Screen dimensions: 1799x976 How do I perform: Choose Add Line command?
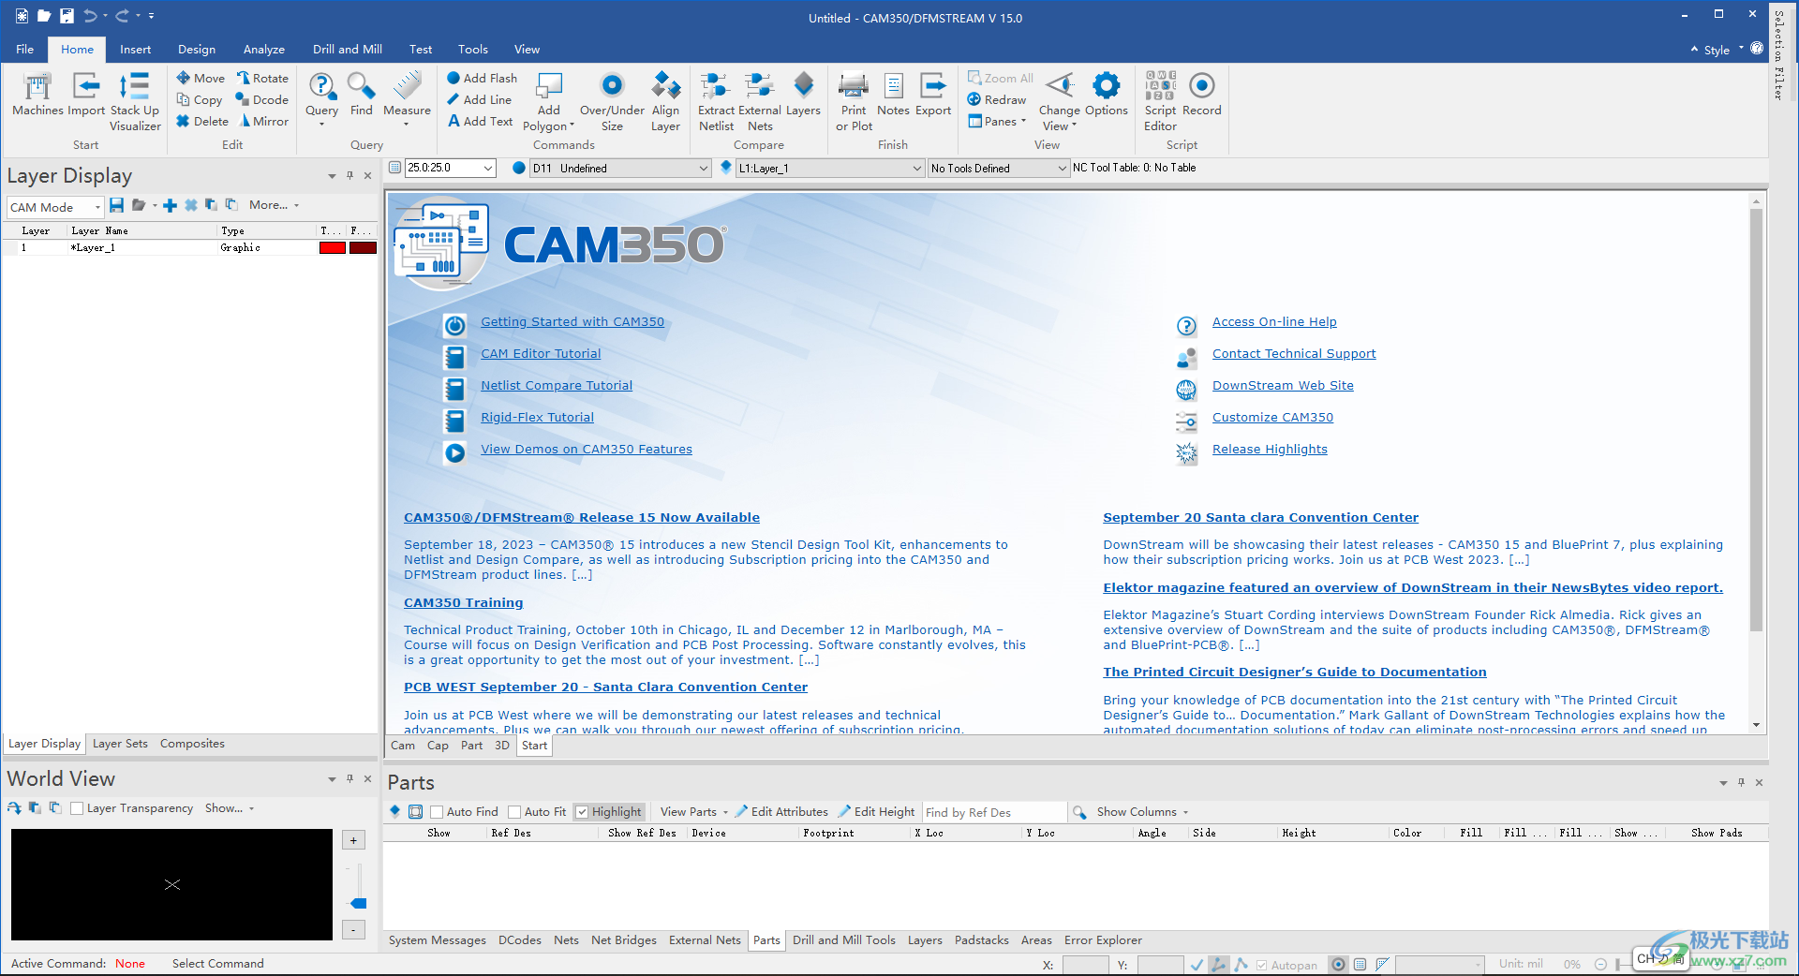tap(479, 100)
